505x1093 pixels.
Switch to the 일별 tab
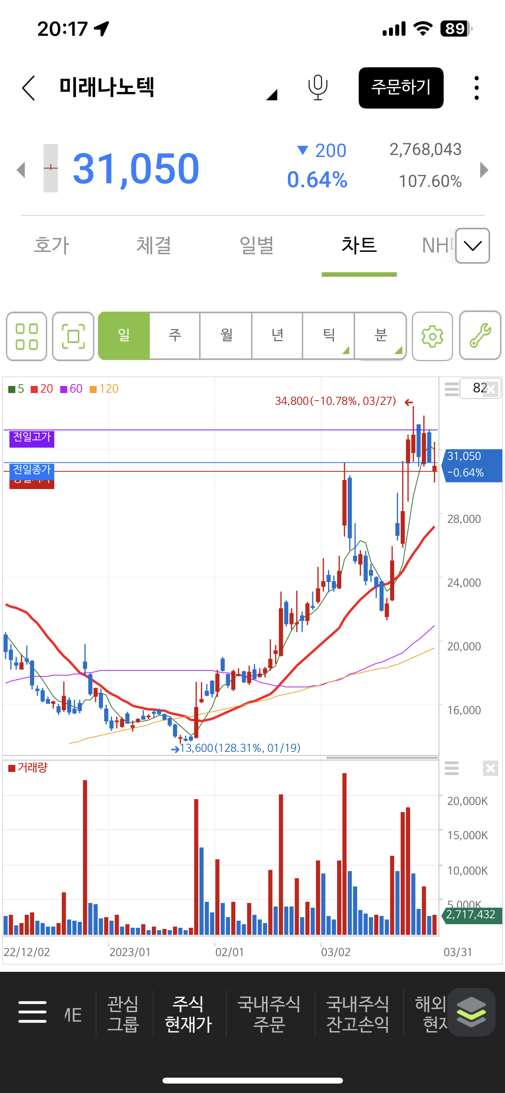pos(256,245)
